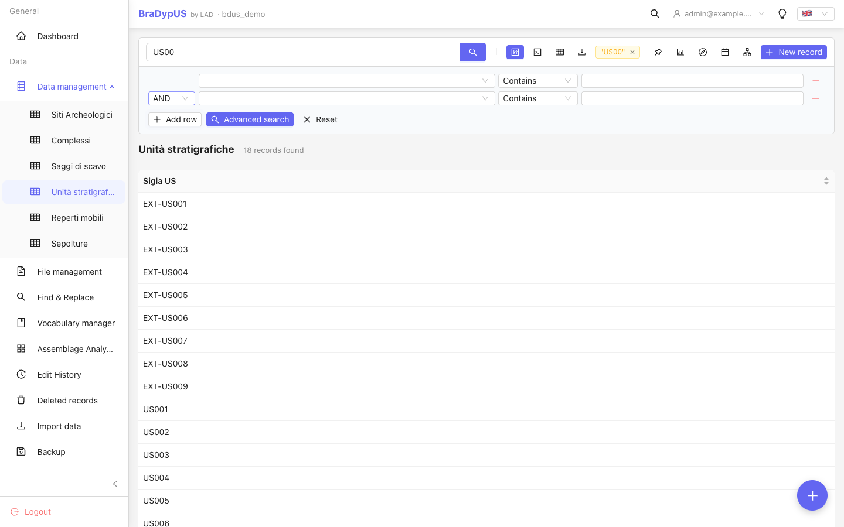This screenshot has width=844, height=527.
Task: Open the admin@example user menu
Action: point(719,14)
